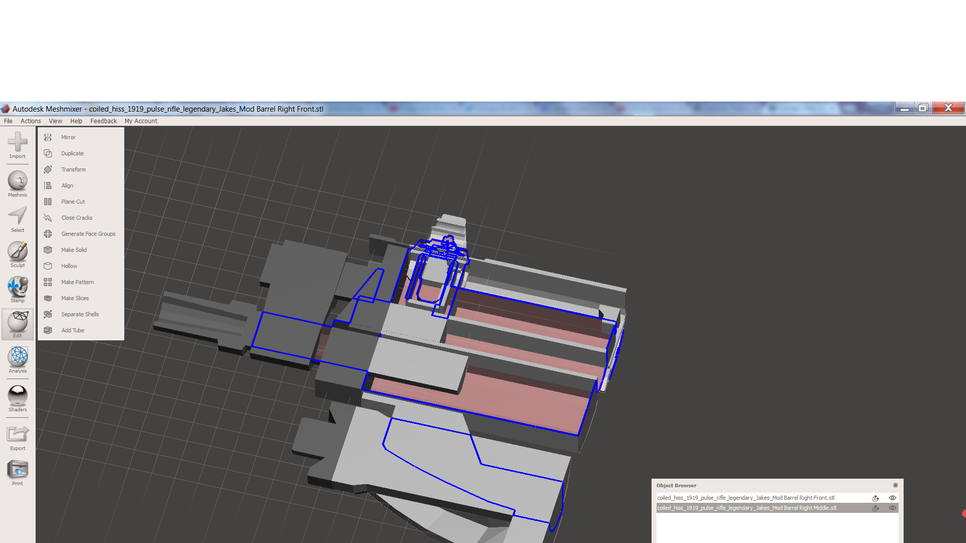Toggle visibility of Barrel Right Front object
Viewport: 966px width, 543px height.
(893, 498)
